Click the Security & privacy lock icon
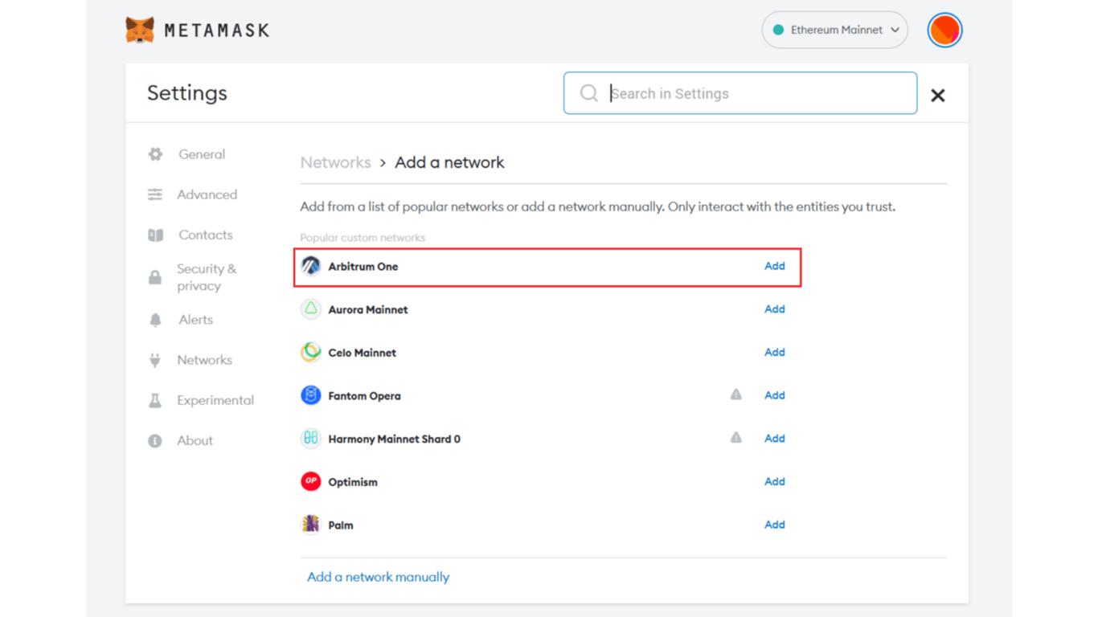This screenshot has height=617, width=1098. [154, 276]
